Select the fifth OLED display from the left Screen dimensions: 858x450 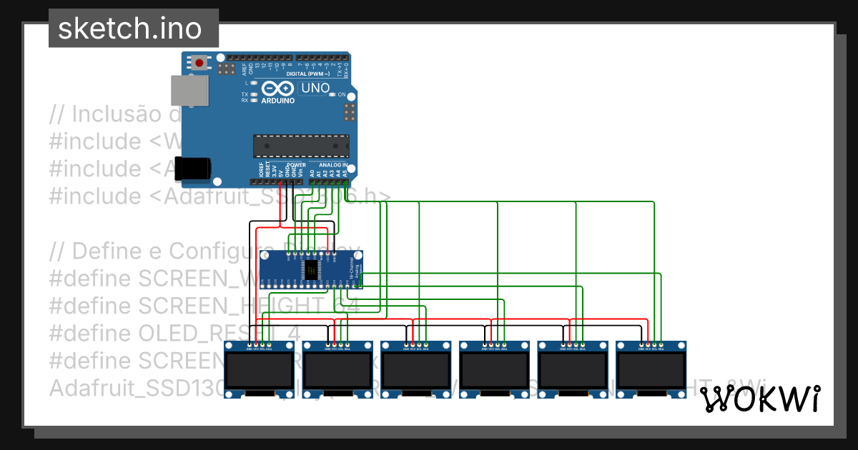click(x=573, y=369)
